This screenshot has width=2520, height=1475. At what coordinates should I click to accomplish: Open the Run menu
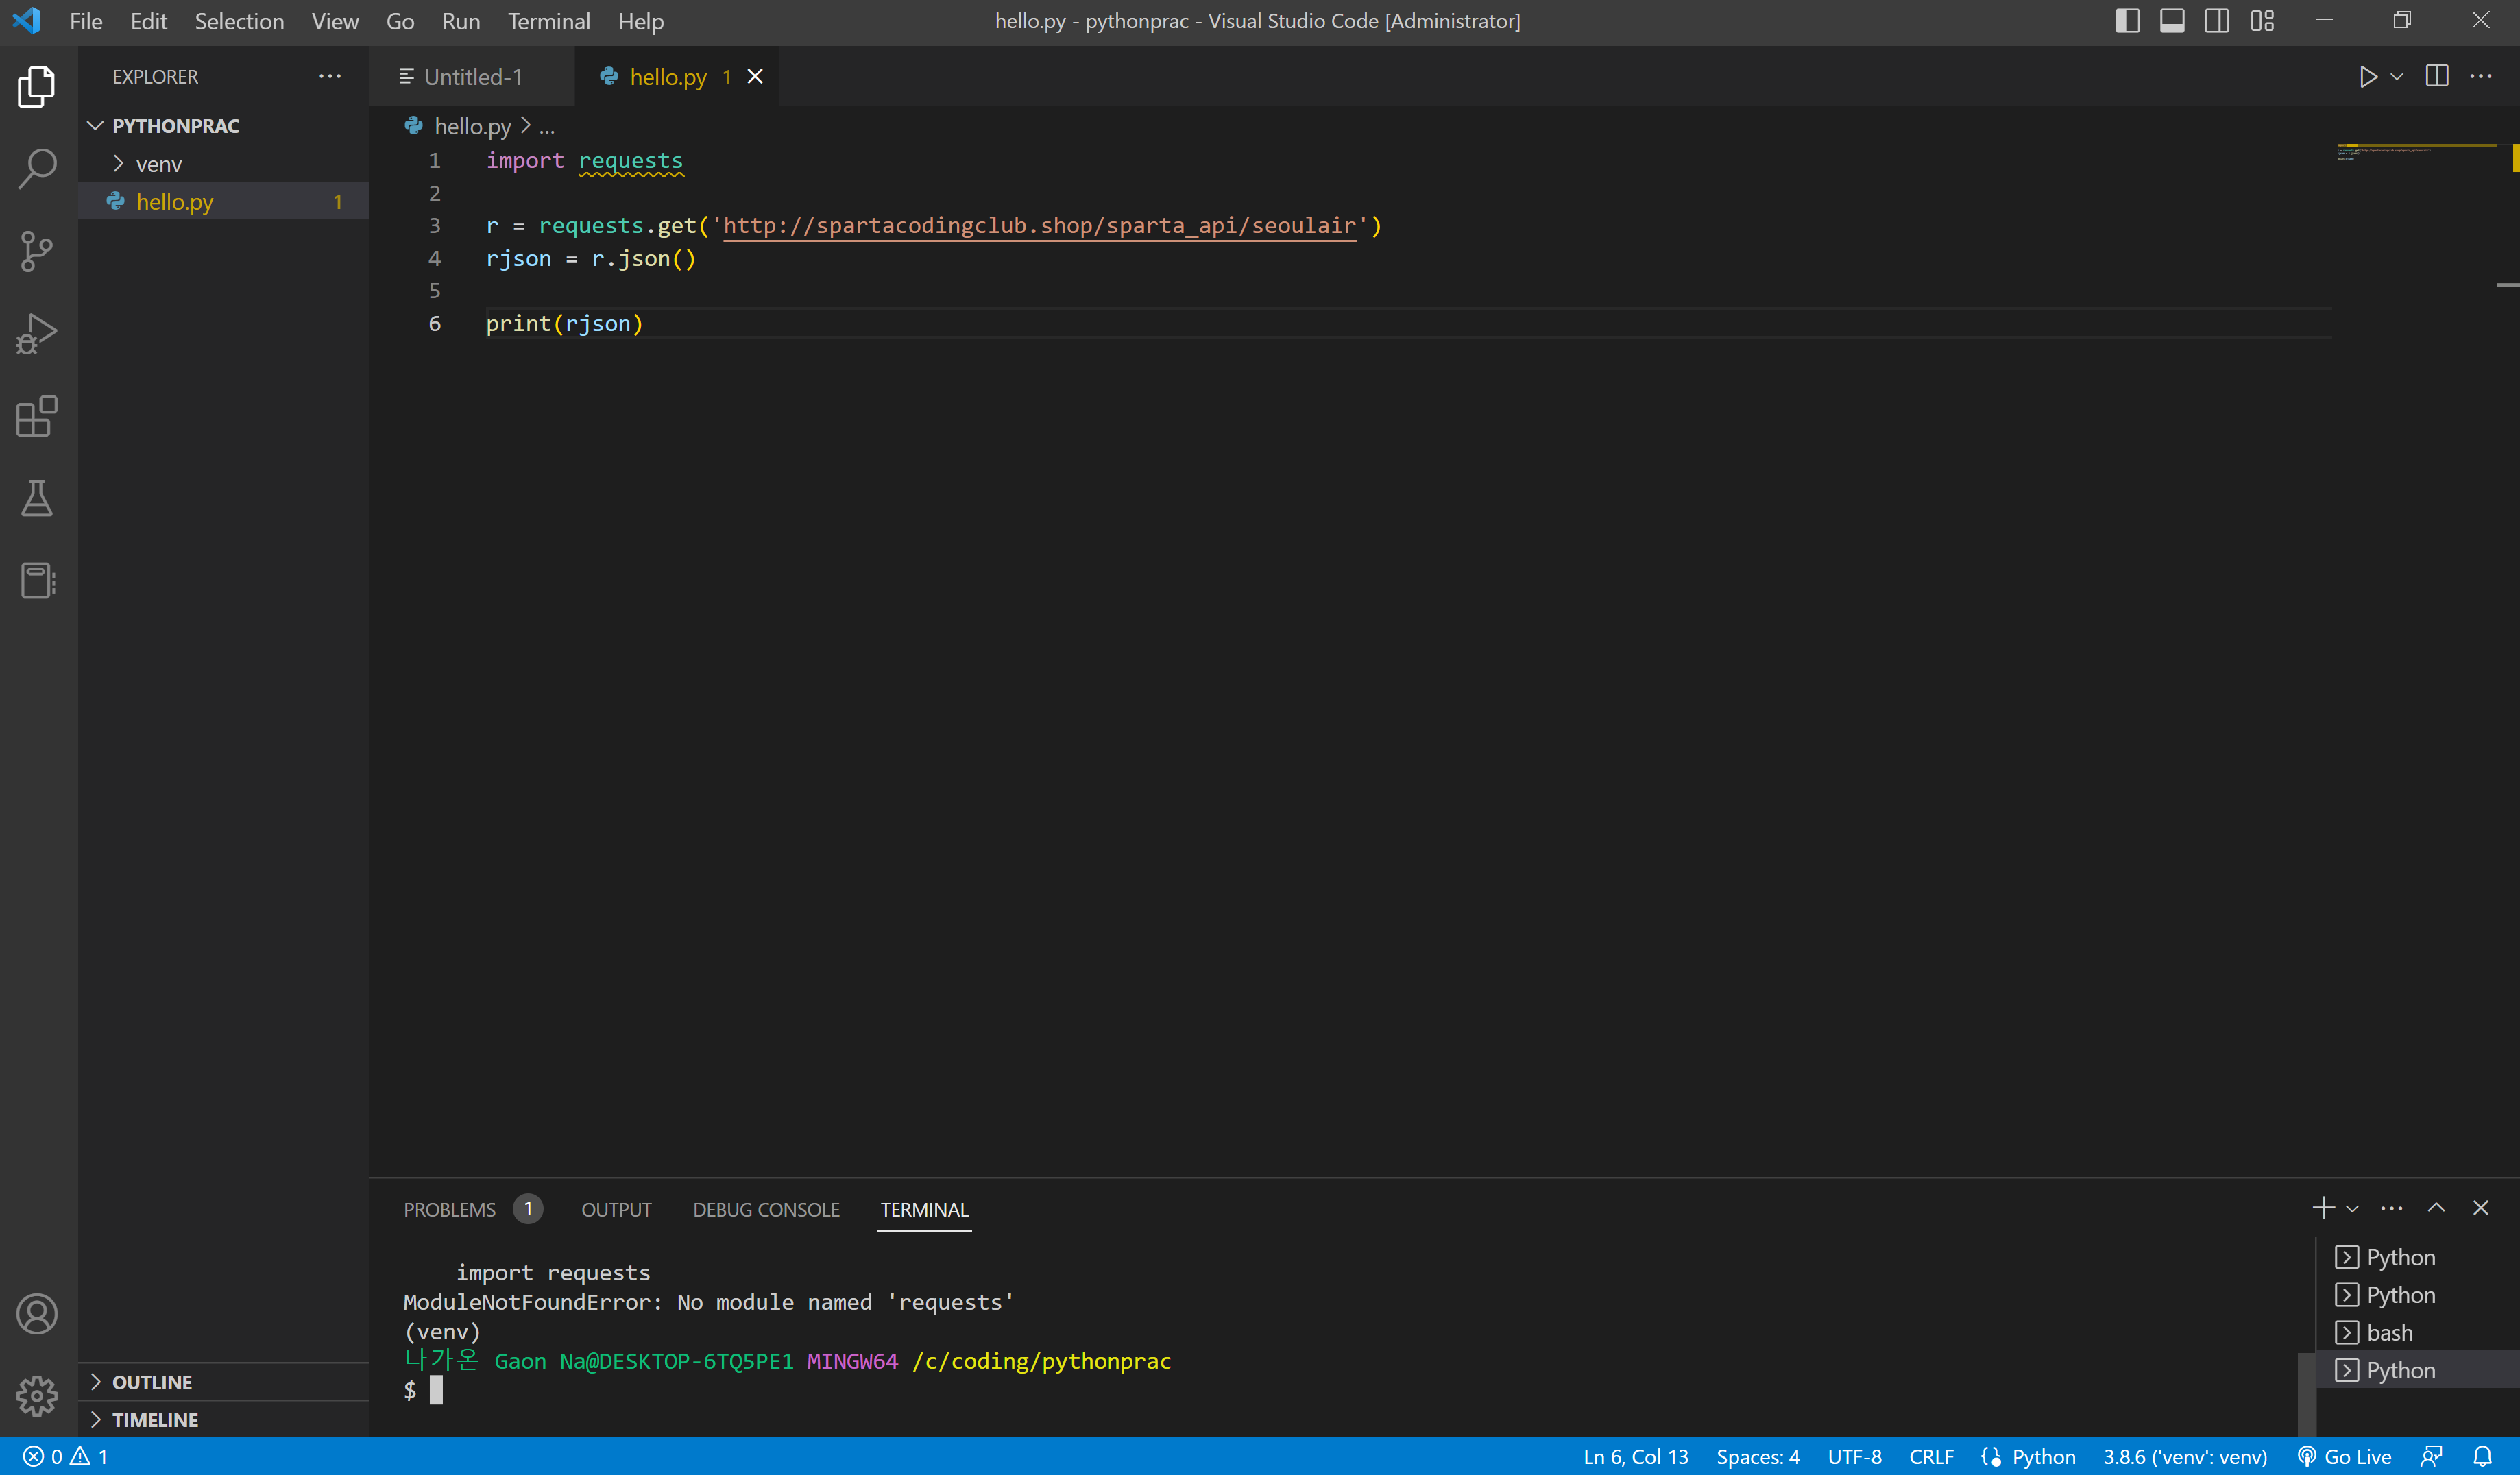461,21
